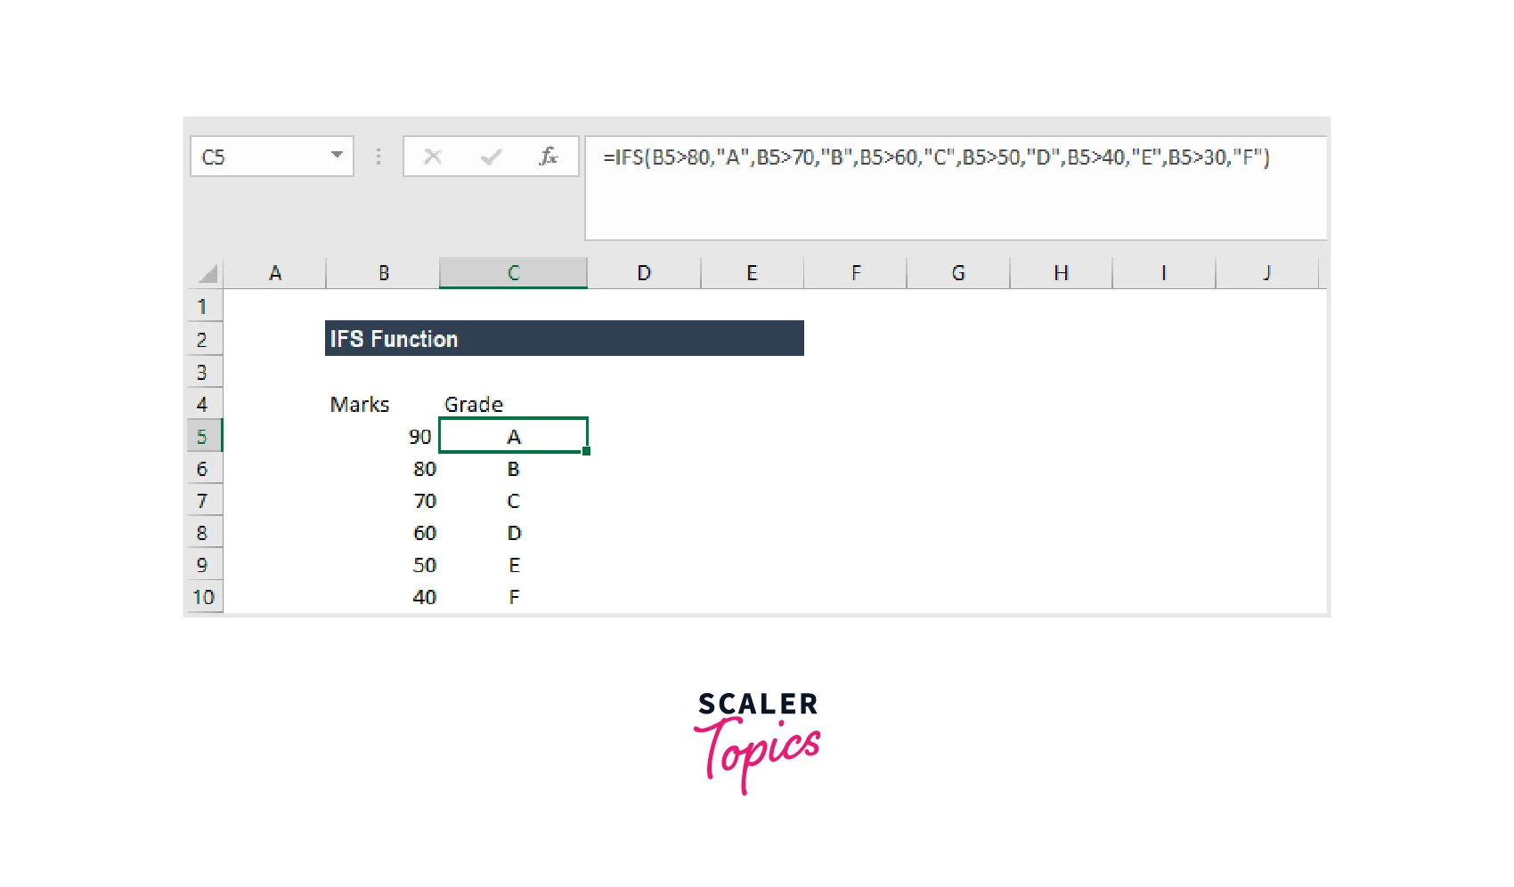
Task: Click the Cancel (X) formula icon
Action: click(433, 157)
